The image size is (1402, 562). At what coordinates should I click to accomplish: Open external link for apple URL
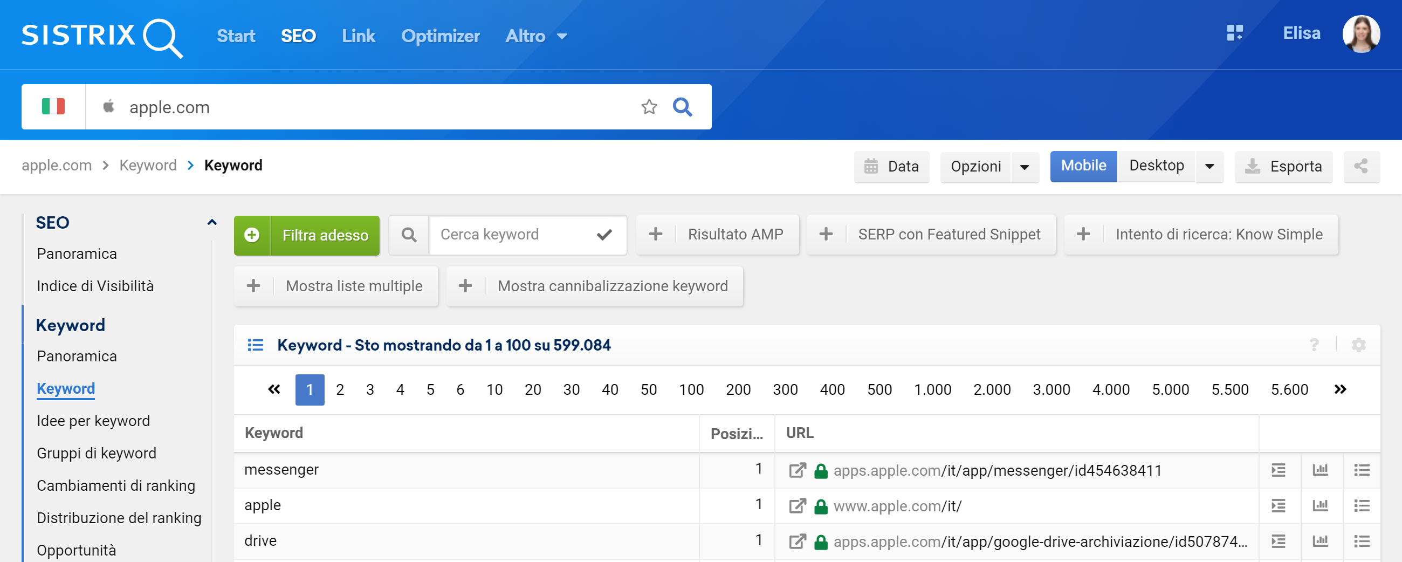coord(798,506)
